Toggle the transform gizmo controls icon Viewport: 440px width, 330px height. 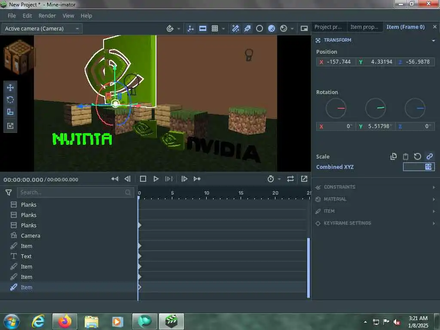point(190,28)
